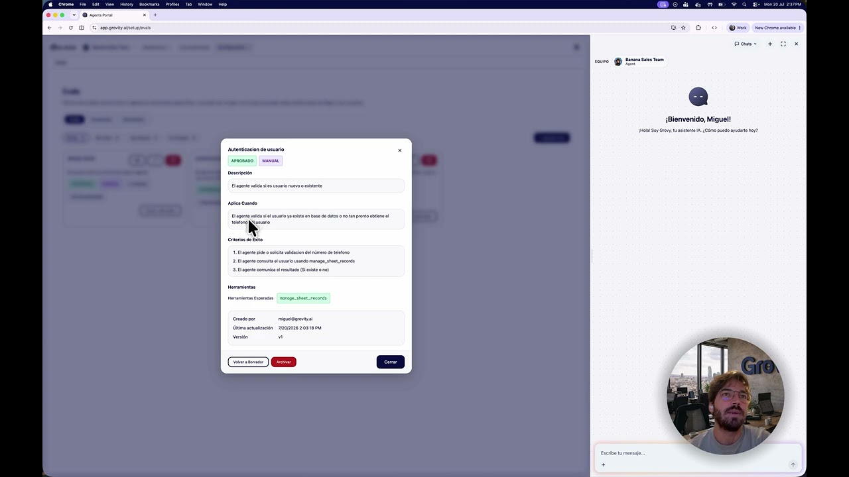Close the Grovy chat panel
The width and height of the screenshot is (849, 477).
pyautogui.click(x=797, y=44)
